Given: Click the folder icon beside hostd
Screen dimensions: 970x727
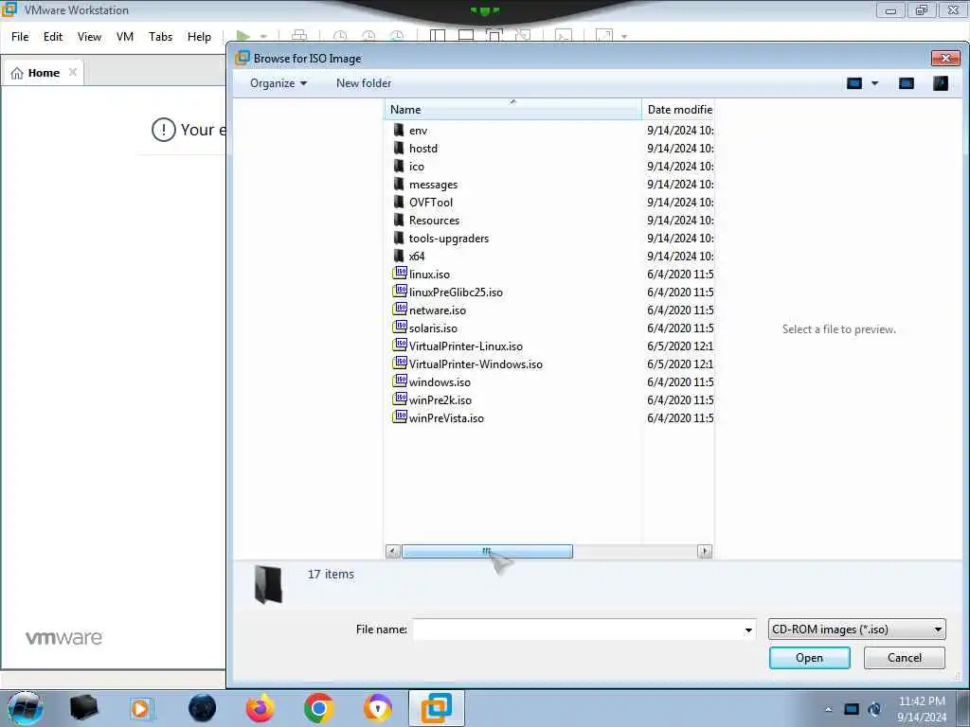Looking at the screenshot, I should coord(399,148).
